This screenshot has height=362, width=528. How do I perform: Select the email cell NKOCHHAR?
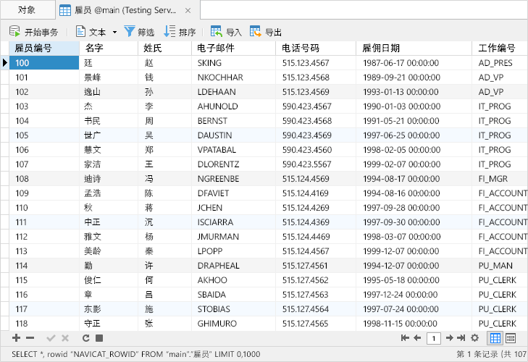point(233,77)
